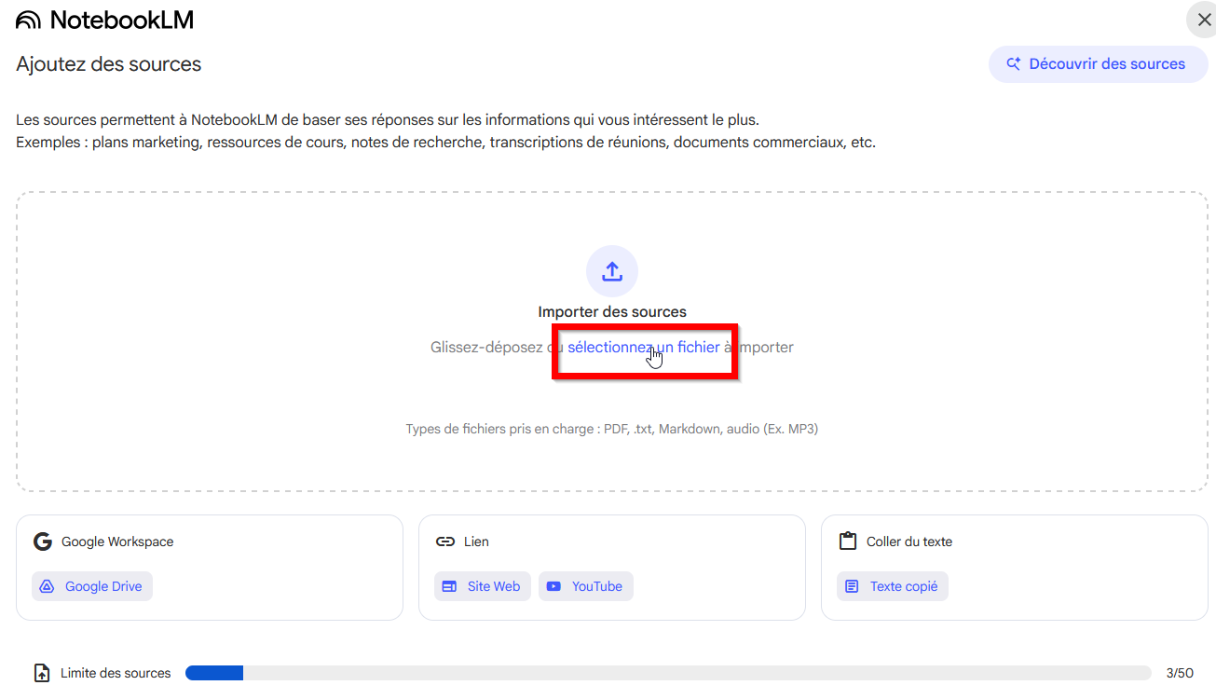Click the chain link icon beside Lien
The height and width of the screenshot is (699, 1216).
[x=445, y=541]
